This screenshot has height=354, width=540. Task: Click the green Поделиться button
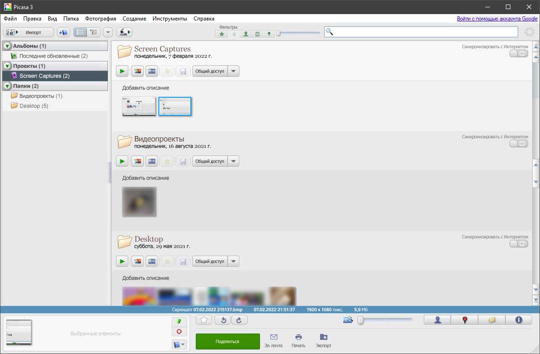pos(228,341)
